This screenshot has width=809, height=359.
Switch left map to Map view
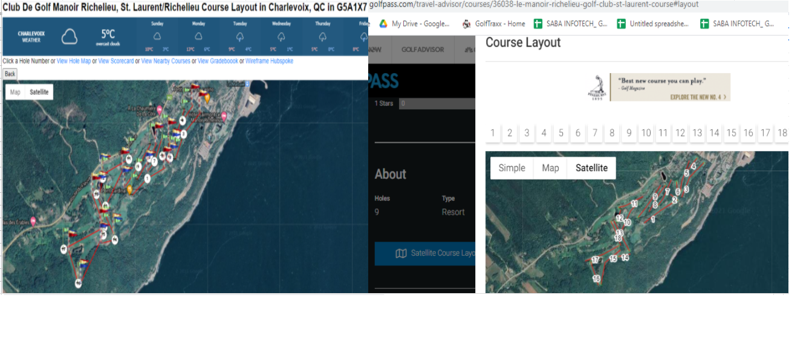pyautogui.click(x=15, y=92)
